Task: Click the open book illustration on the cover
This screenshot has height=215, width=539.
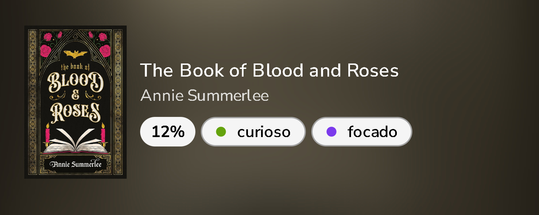Action: pyautogui.click(x=75, y=141)
